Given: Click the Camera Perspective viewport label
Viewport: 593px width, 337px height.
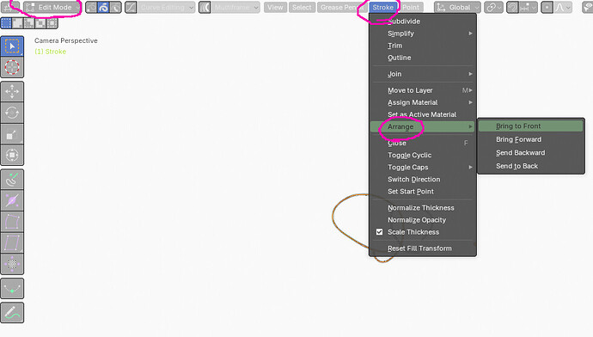Looking at the screenshot, I should point(66,40).
